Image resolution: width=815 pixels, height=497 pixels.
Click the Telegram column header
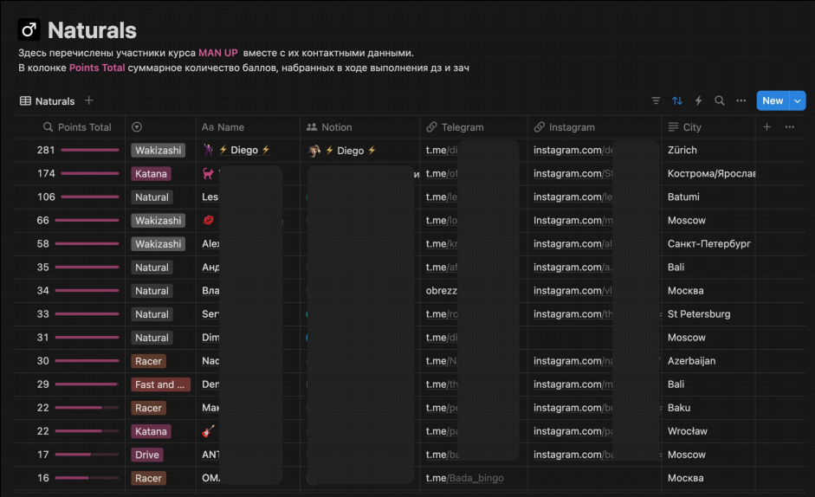click(462, 127)
